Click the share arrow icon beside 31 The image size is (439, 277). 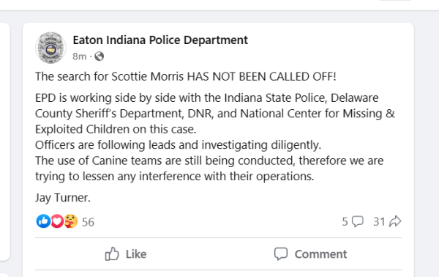(395, 221)
